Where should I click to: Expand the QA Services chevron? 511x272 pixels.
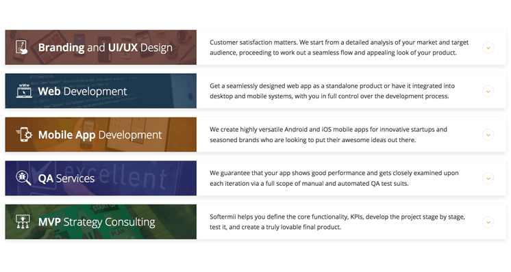pyautogui.click(x=488, y=178)
